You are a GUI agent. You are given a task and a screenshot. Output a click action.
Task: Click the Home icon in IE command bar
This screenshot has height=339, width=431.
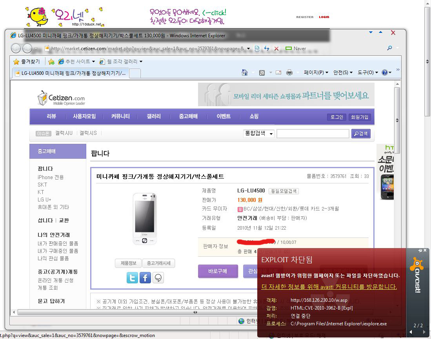pyautogui.click(x=245, y=73)
